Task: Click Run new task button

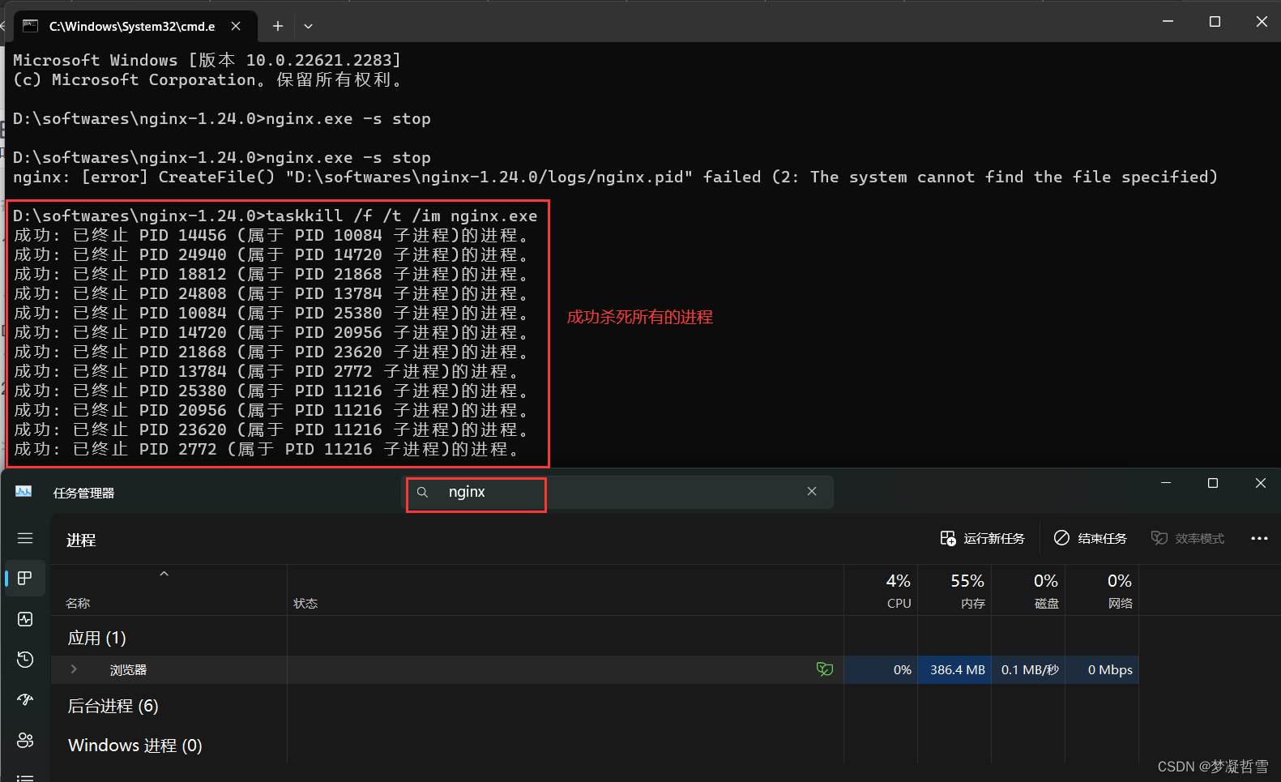Action: tap(982, 538)
